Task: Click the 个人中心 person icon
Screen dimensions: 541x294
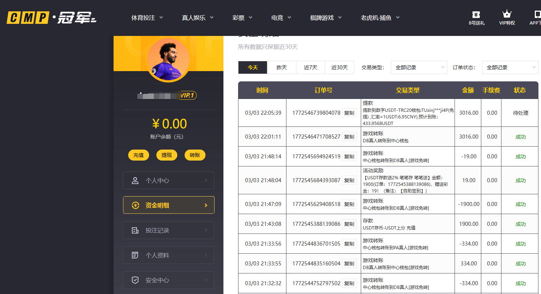Action: (x=135, y=180)
